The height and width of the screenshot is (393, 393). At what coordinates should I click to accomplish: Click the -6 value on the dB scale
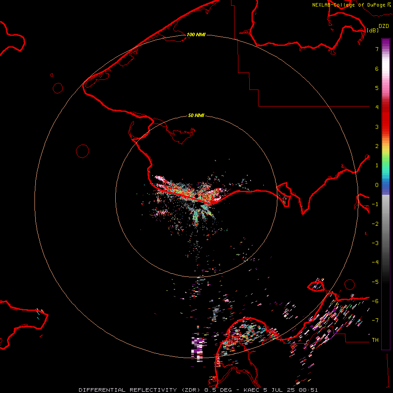[375, 301]
